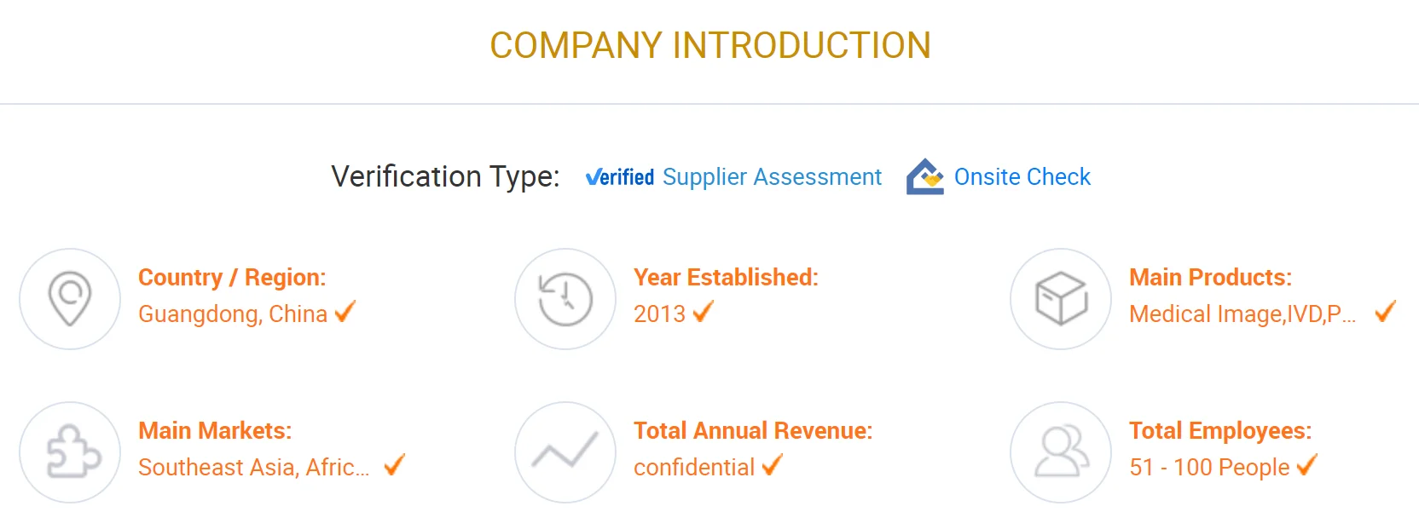Click the location pin icon
Viewport: 1419px width, 512px height.
coord(70,298)
